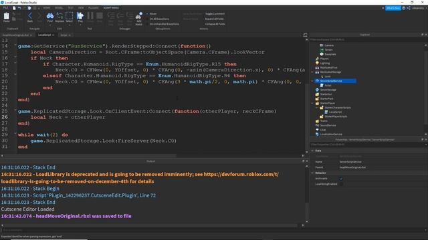Switch to the TEST ribbon tab
This screenshot has width=428, height=240.
[x=71, y=8]
